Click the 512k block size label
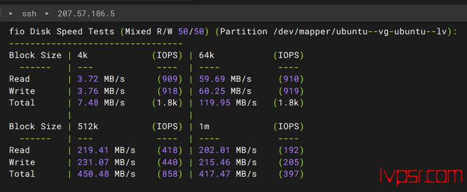The image size is (467, 192). 88,127
